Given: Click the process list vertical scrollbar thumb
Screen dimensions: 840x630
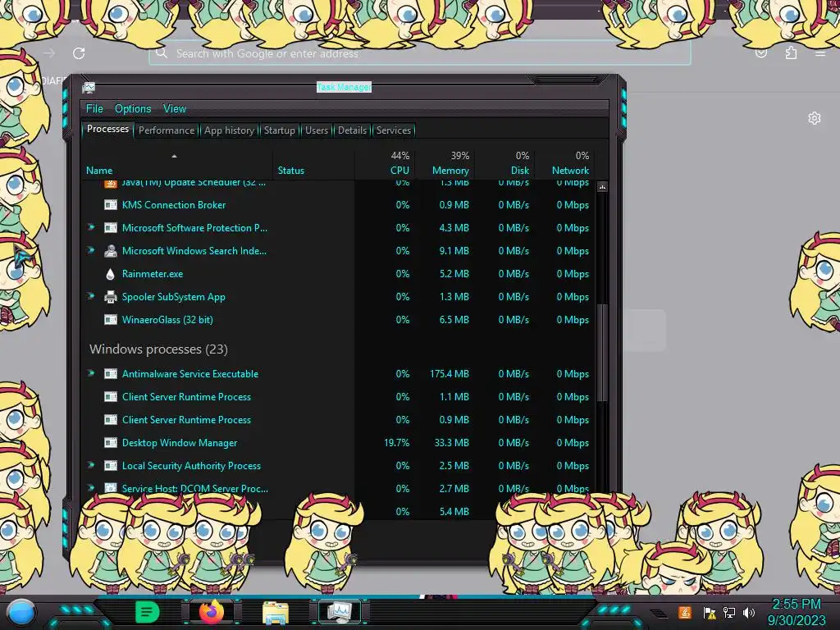Looking at the screenshot, I should 602,353.
